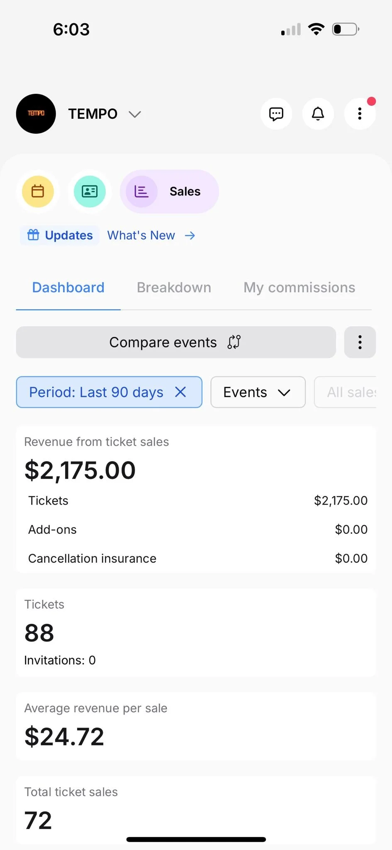Clear the Period: Last 90 days filter

[x=180, y=392]
